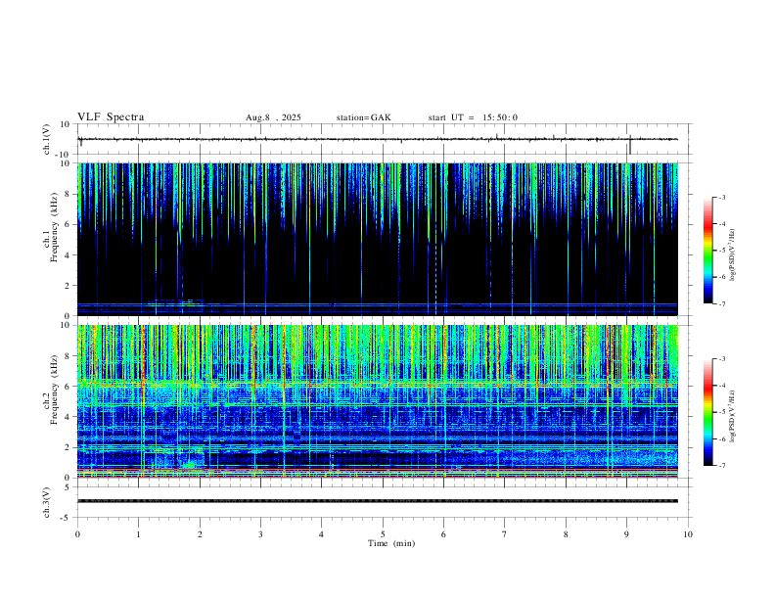Image resolution: width=775 pixels, height=599 pixels.
Task: Click the ch.1 spectrogram panel
Action: tap(378, 239)
